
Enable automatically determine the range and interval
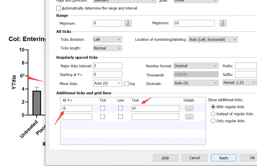click(59, 8)
